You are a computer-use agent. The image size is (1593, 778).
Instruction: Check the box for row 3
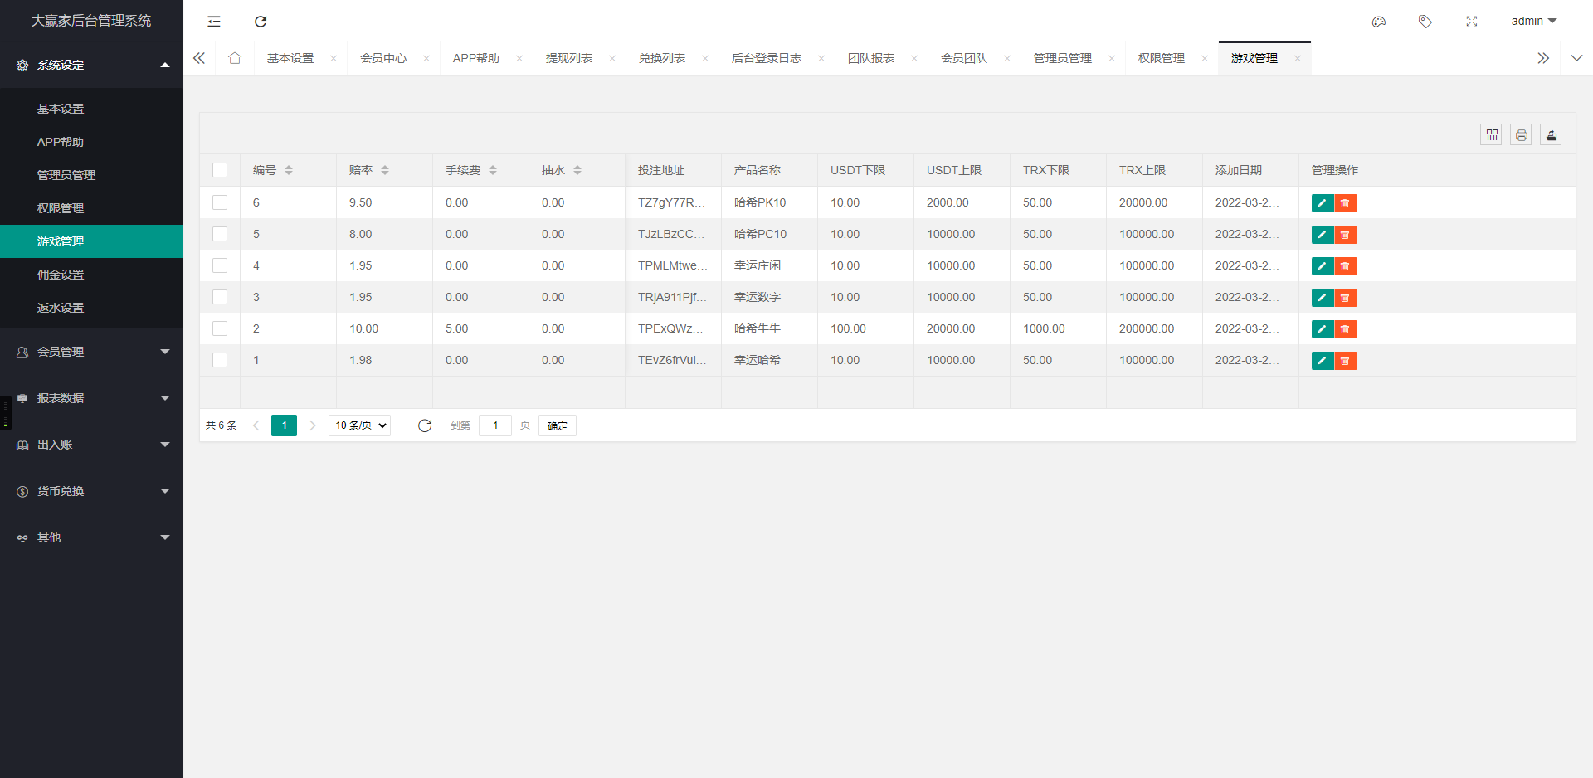[x=220, y=297]
